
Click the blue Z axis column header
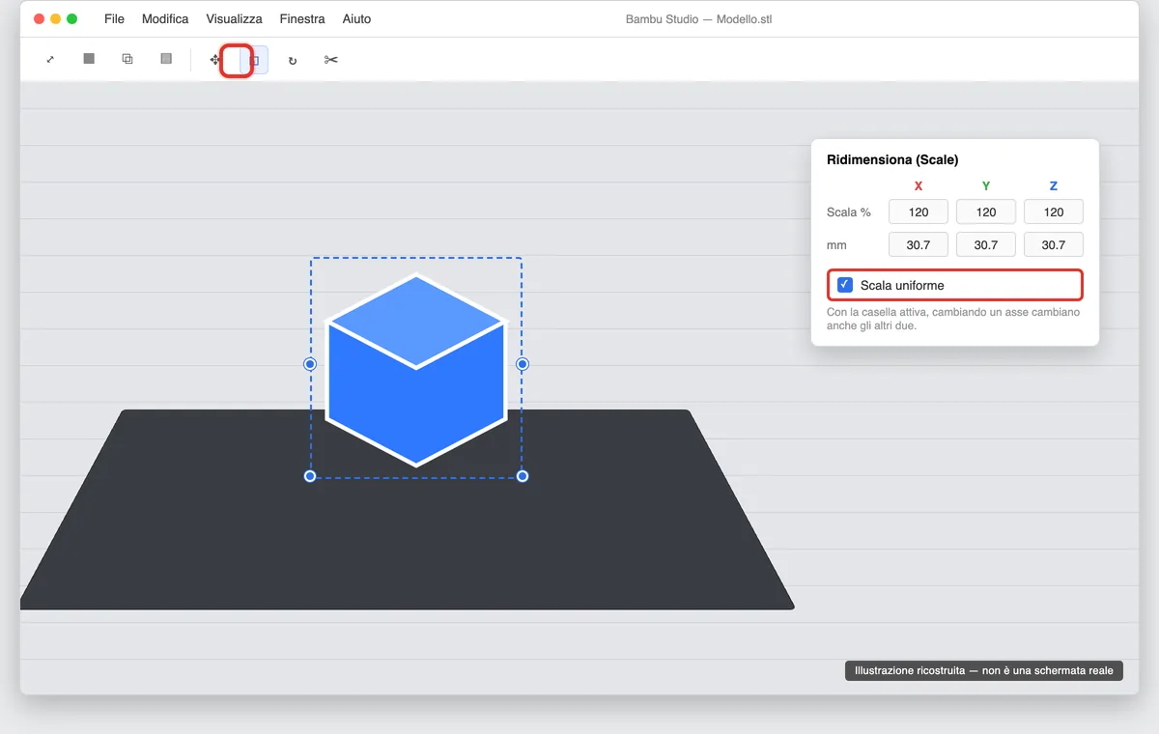coord(1054,185)
